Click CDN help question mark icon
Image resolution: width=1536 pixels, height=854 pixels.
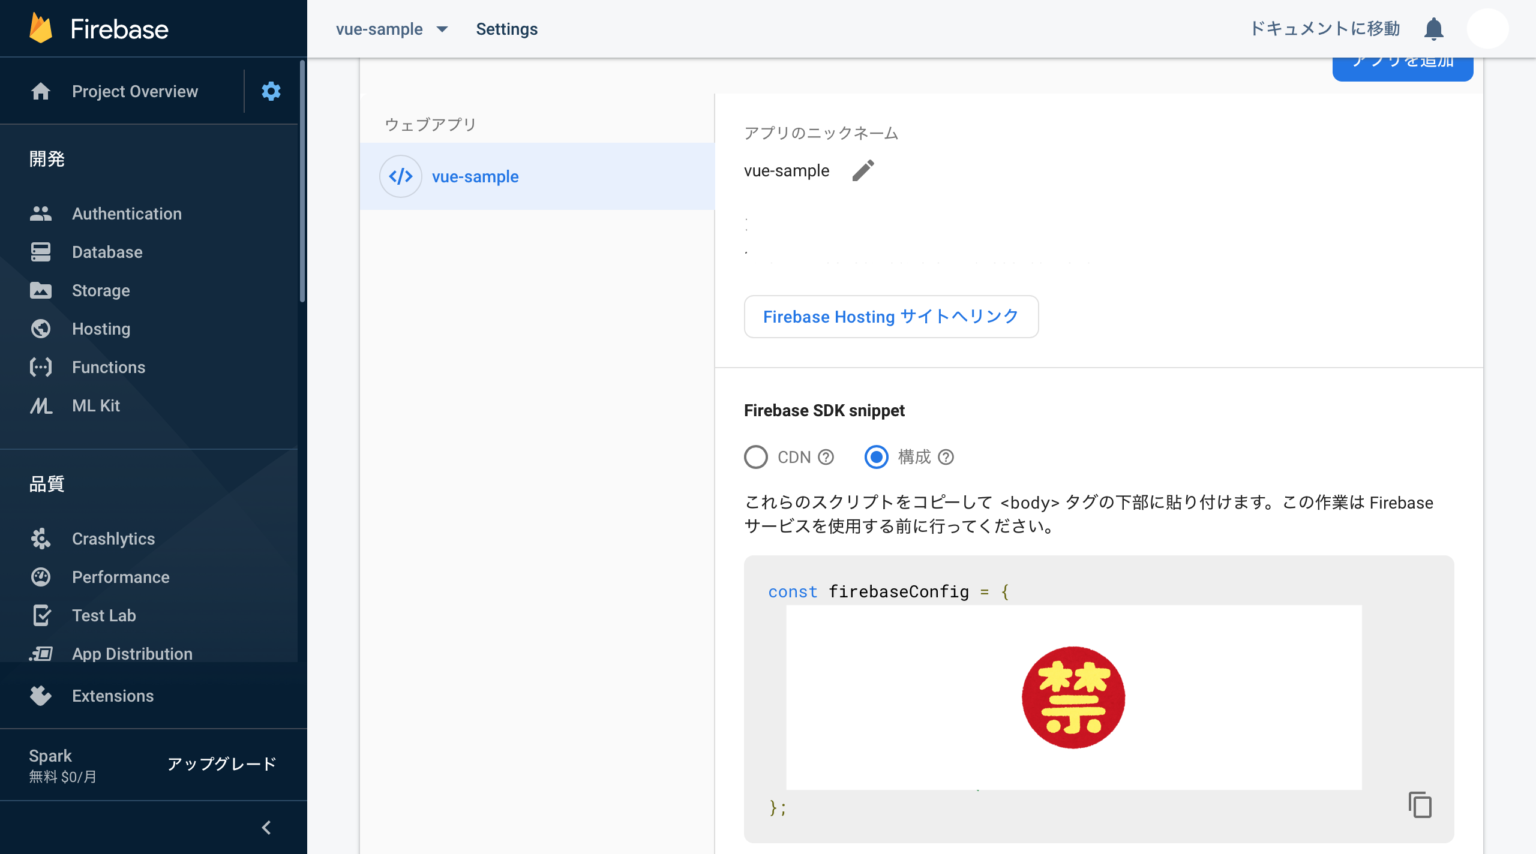pyautogui.click(x=826, y=457)
